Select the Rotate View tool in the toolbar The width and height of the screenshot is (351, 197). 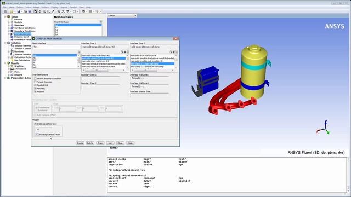[36, 11]
